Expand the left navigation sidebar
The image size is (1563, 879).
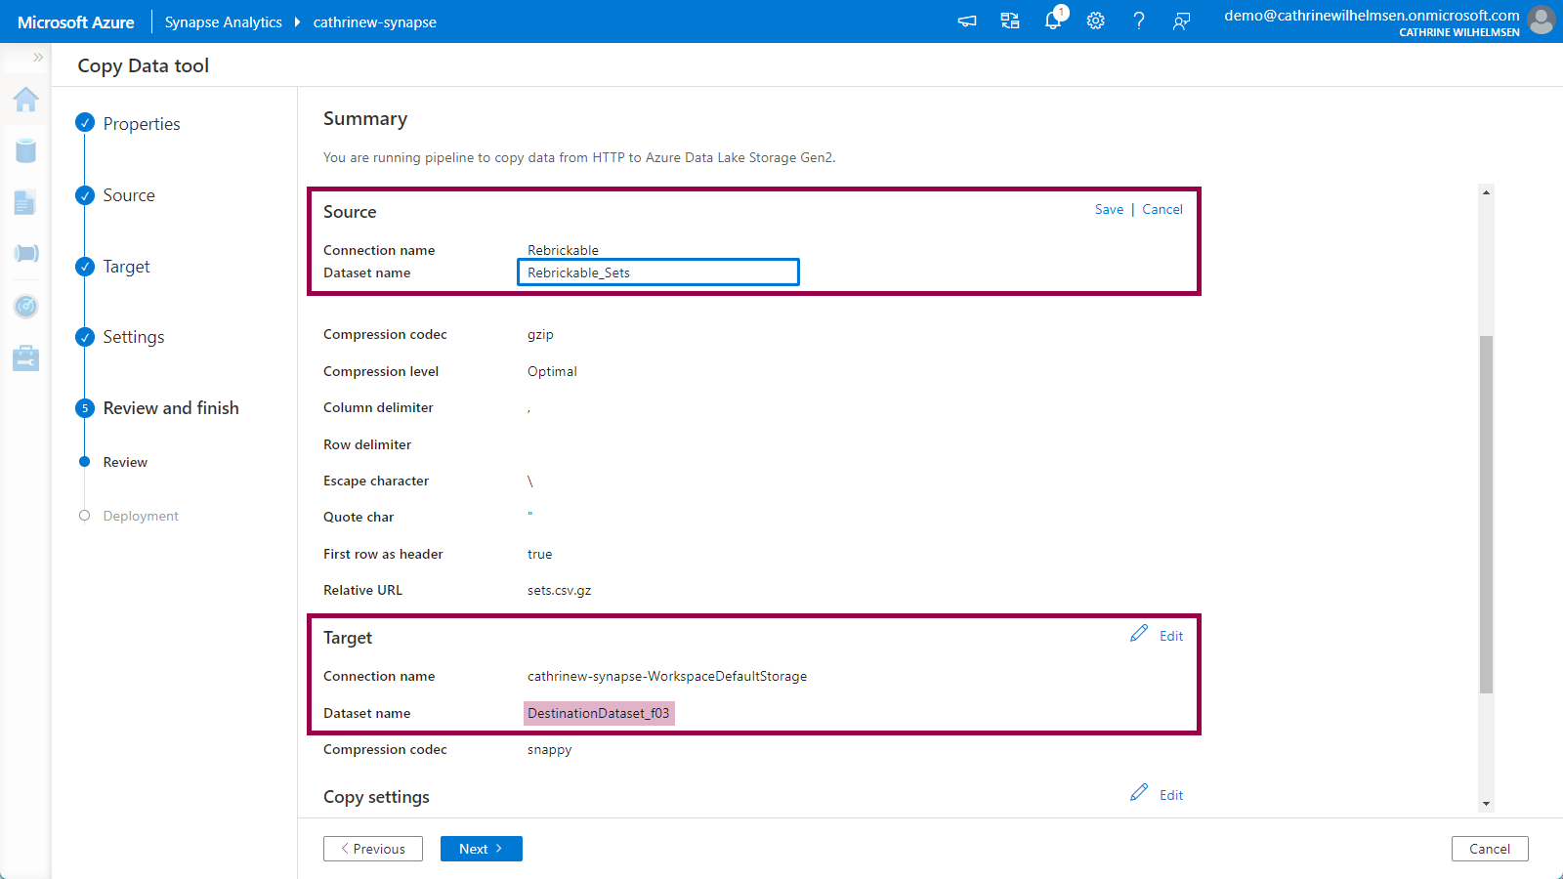(38, 58)
